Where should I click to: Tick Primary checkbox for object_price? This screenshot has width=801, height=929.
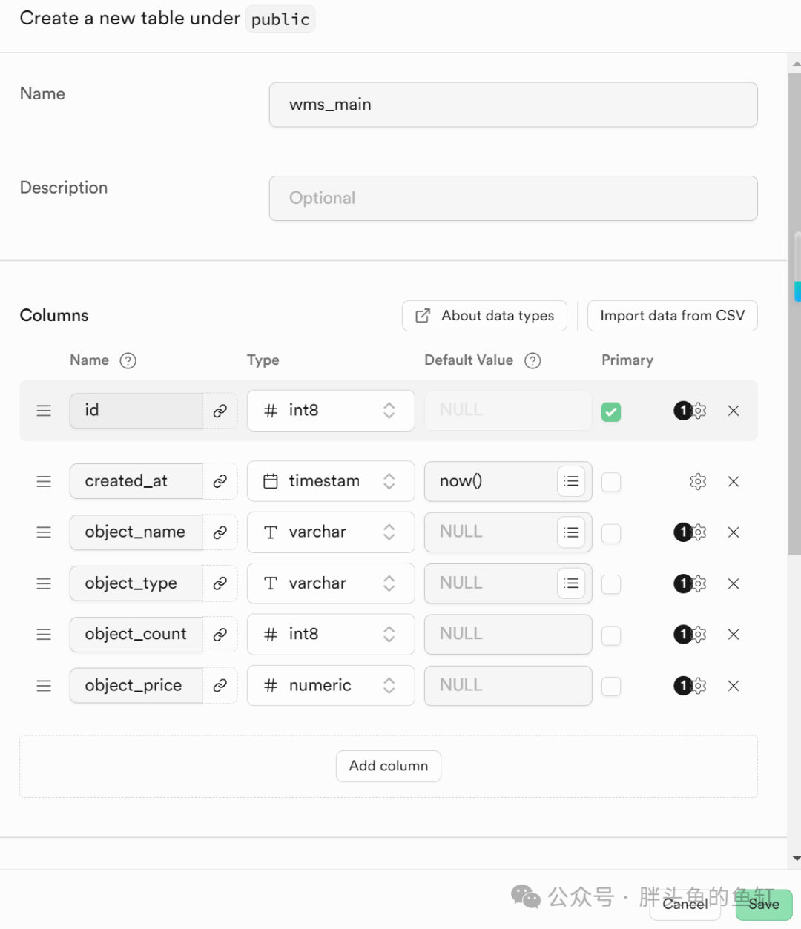(x=611, y=687)
